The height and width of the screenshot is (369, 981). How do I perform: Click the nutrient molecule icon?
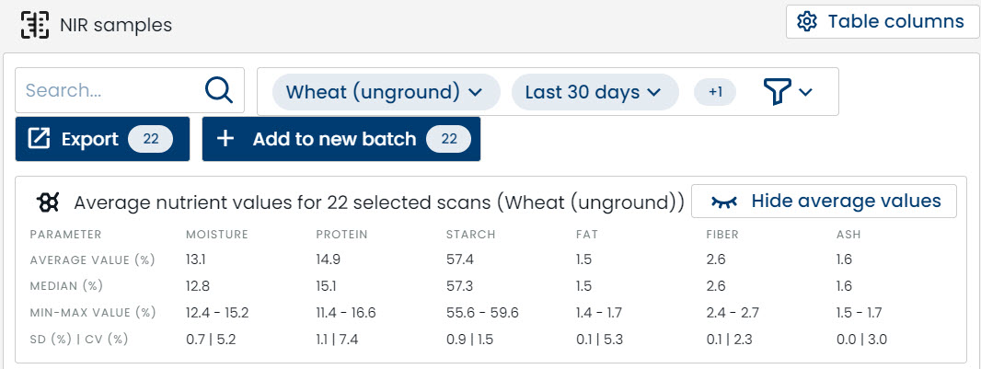(49, 202)
